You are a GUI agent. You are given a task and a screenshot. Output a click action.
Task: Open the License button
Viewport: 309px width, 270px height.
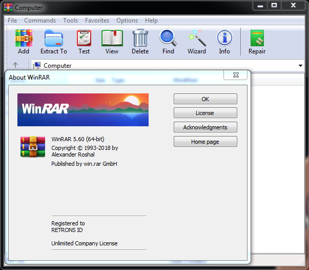(x=205, y=113)
